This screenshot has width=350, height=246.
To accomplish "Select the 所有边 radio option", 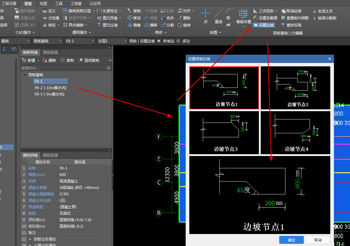I will pos(159,41).
